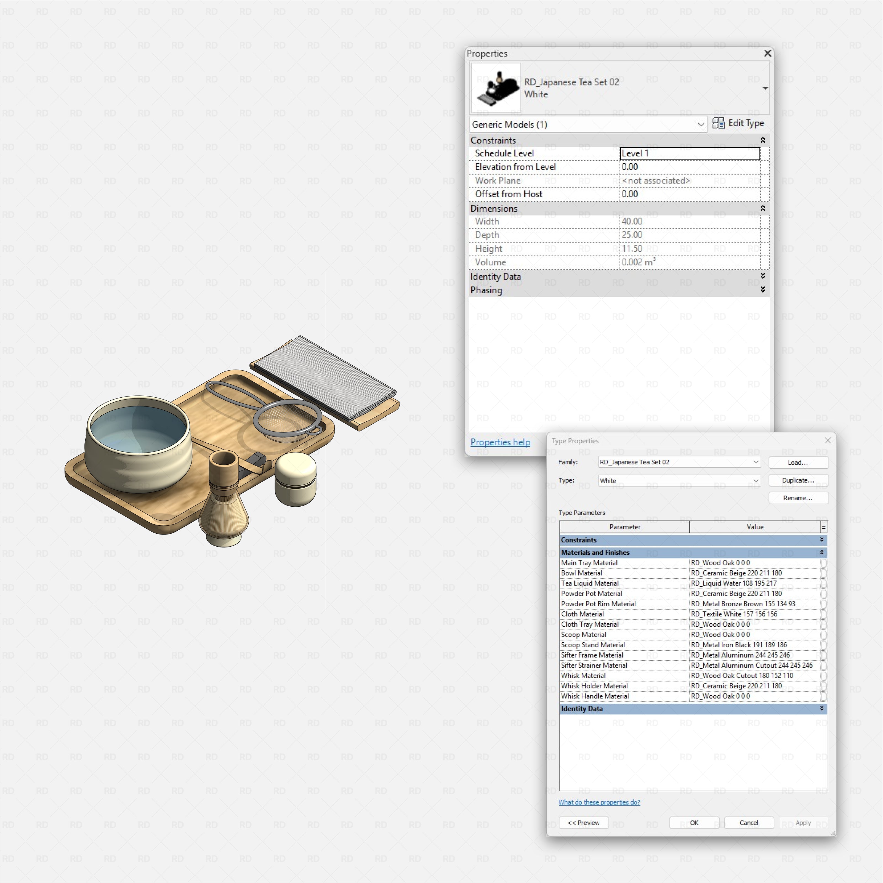Select the RD_Metal Bronze Brown 155 134 93 value

(755, 604)
